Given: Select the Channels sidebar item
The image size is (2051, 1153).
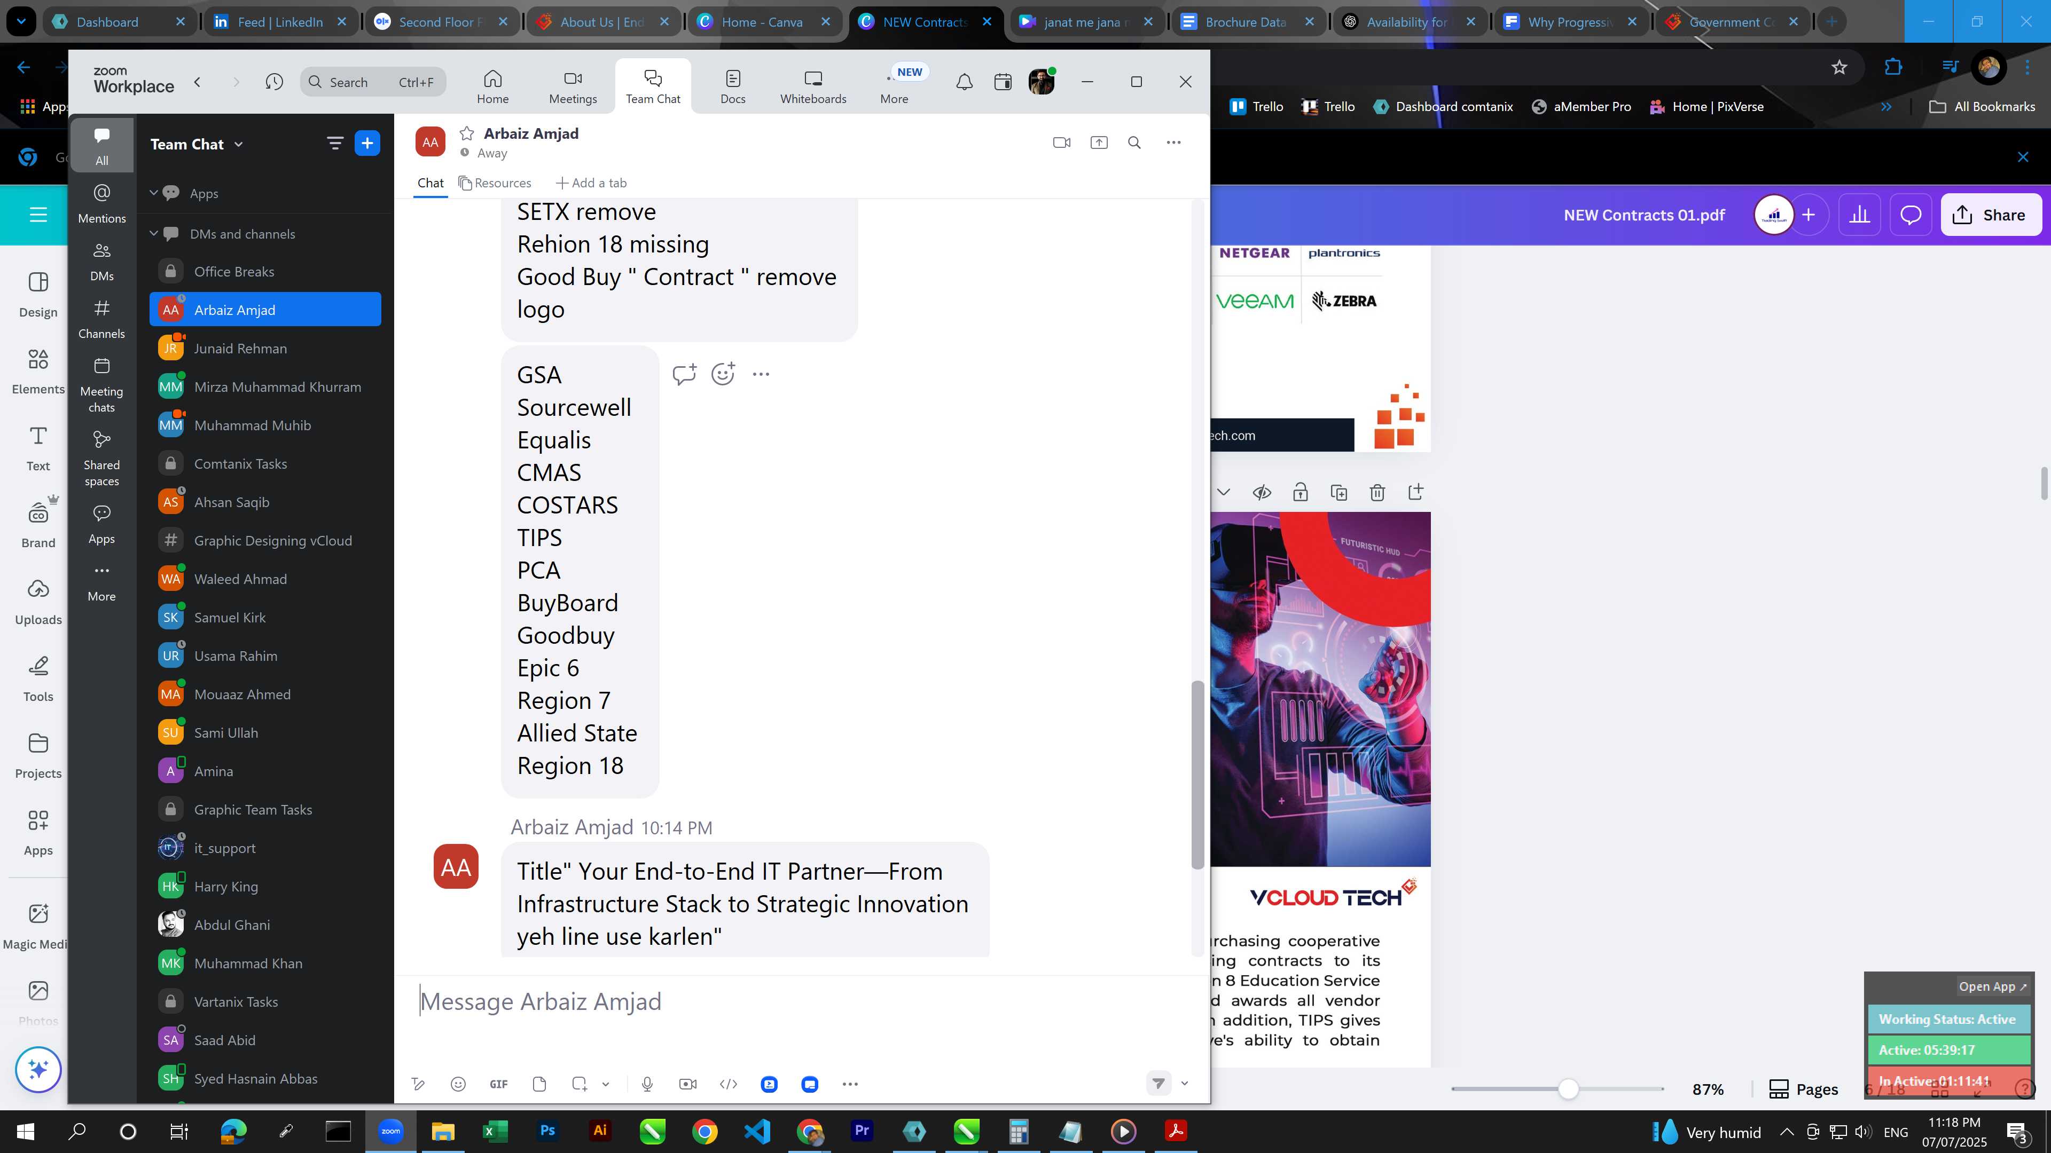Looking at the screenshot, I should (102, 319).
